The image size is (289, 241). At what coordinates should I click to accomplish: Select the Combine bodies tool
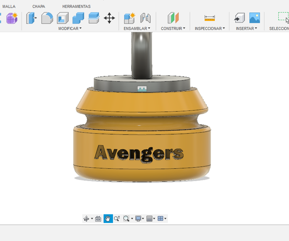pos(78,18)
